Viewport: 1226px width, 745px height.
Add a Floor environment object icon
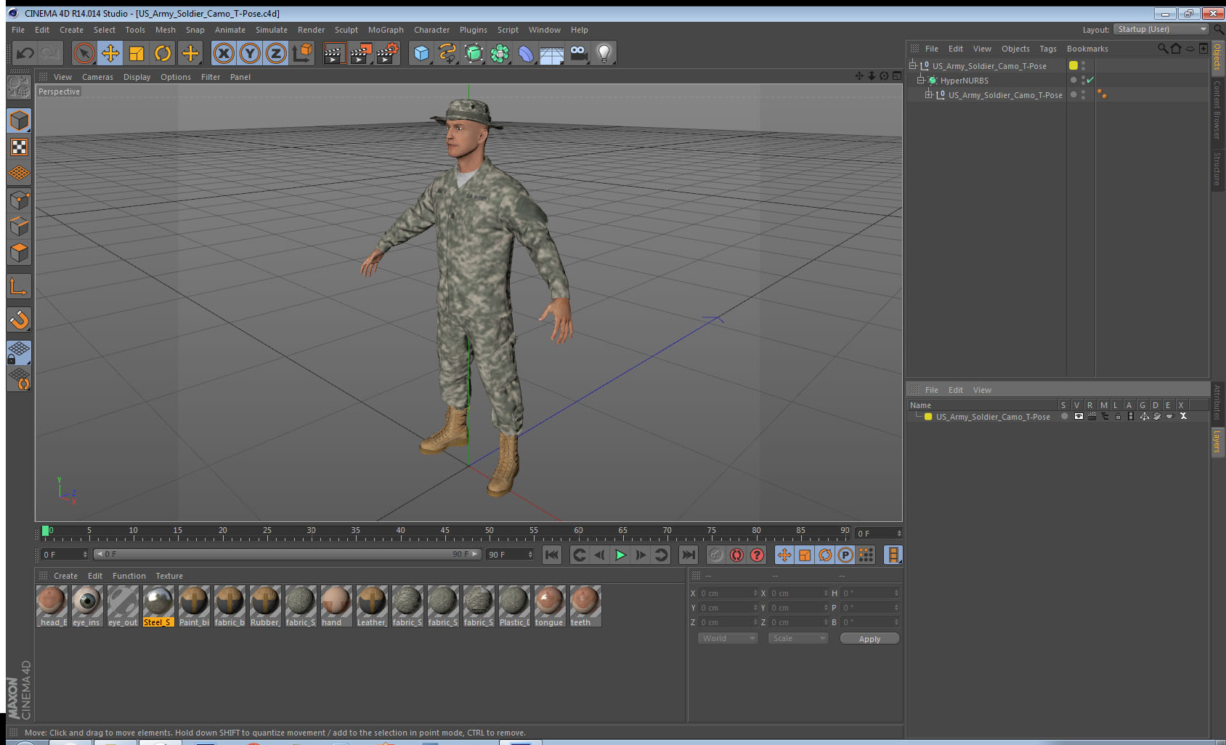[x=552, y=53]
